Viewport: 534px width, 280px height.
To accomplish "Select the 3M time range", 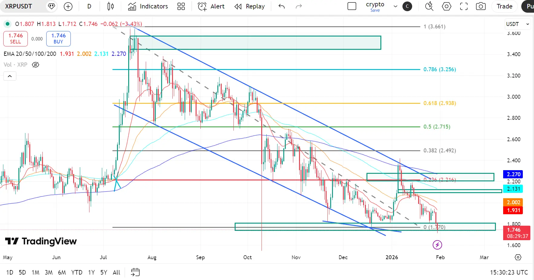I will coord(49,272).
